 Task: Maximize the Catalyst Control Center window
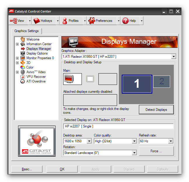(x=171, y=11)
